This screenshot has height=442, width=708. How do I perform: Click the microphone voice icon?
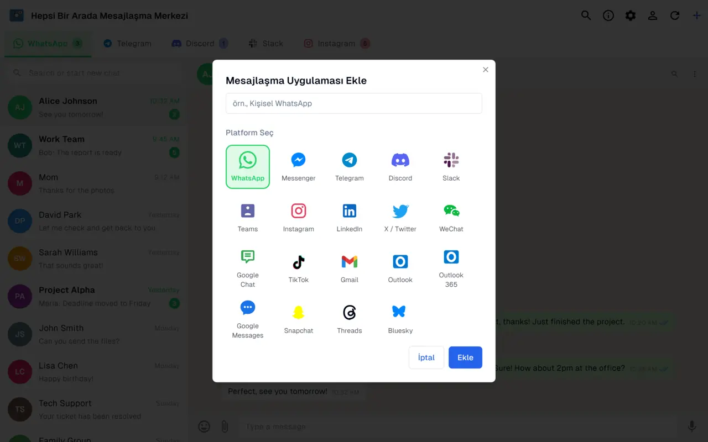click(x=691, y=427)
